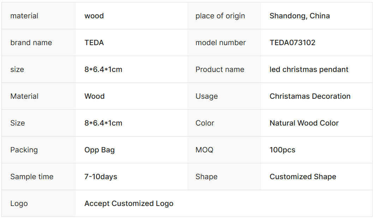Click the 'brand name' label
The width and height of the screenshot is (374, 218).
click(31, 43)
